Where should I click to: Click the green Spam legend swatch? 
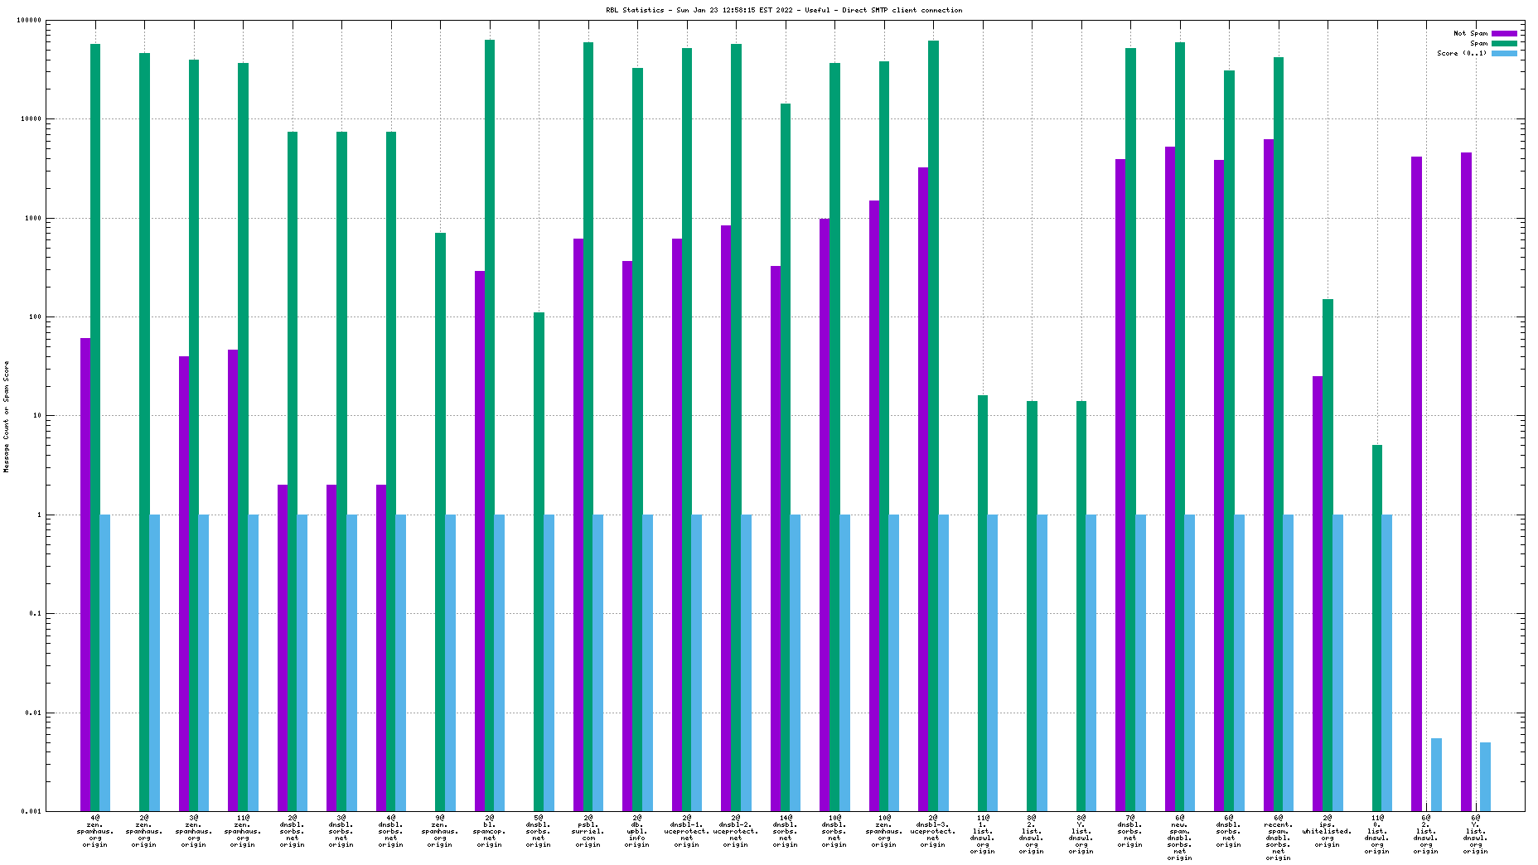coord(1504,43)
